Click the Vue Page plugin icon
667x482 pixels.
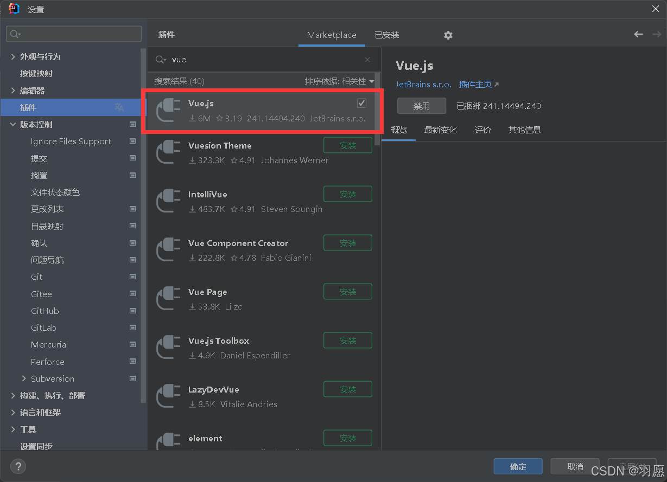coord(168,299)
